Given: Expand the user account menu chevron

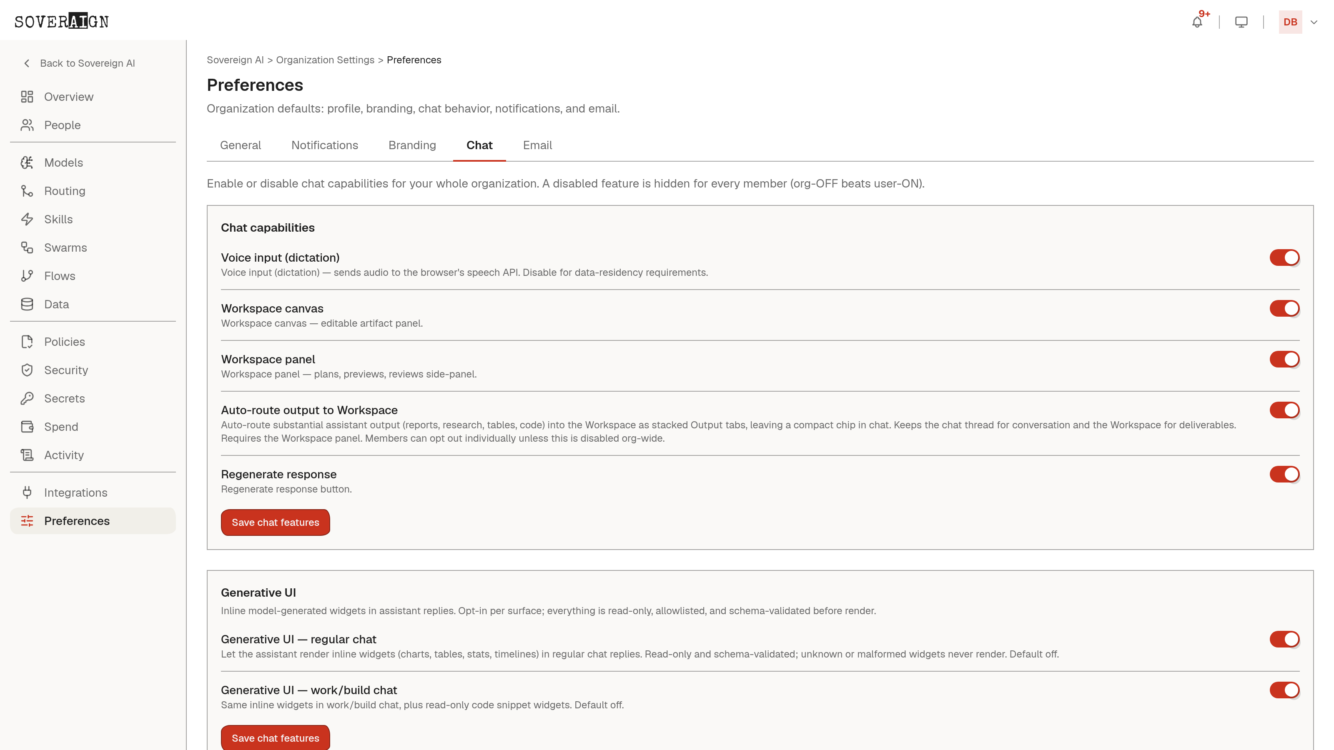Looking at the screenshot, I should 1314,22.
